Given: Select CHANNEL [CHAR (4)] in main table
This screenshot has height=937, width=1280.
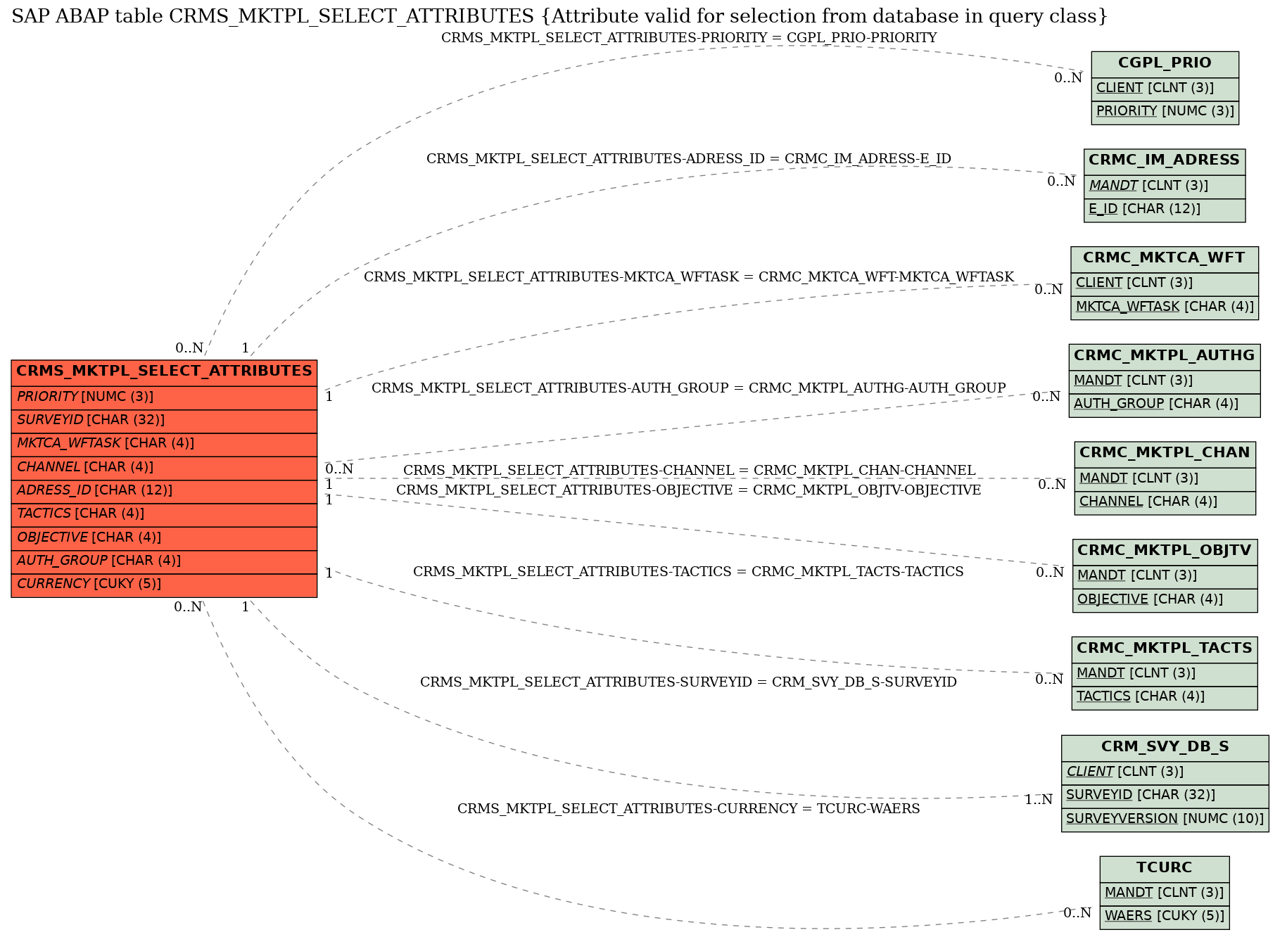Looking at the screenshot, I should pos(164,468).
